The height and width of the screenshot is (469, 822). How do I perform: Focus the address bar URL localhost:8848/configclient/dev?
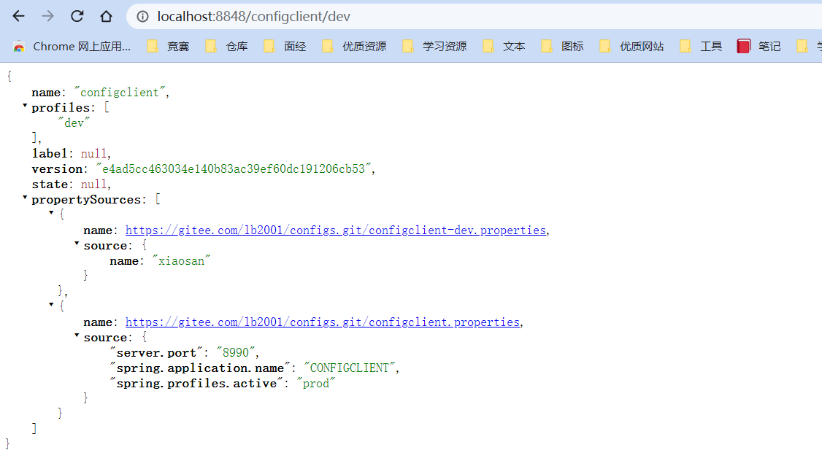(254, 17)
